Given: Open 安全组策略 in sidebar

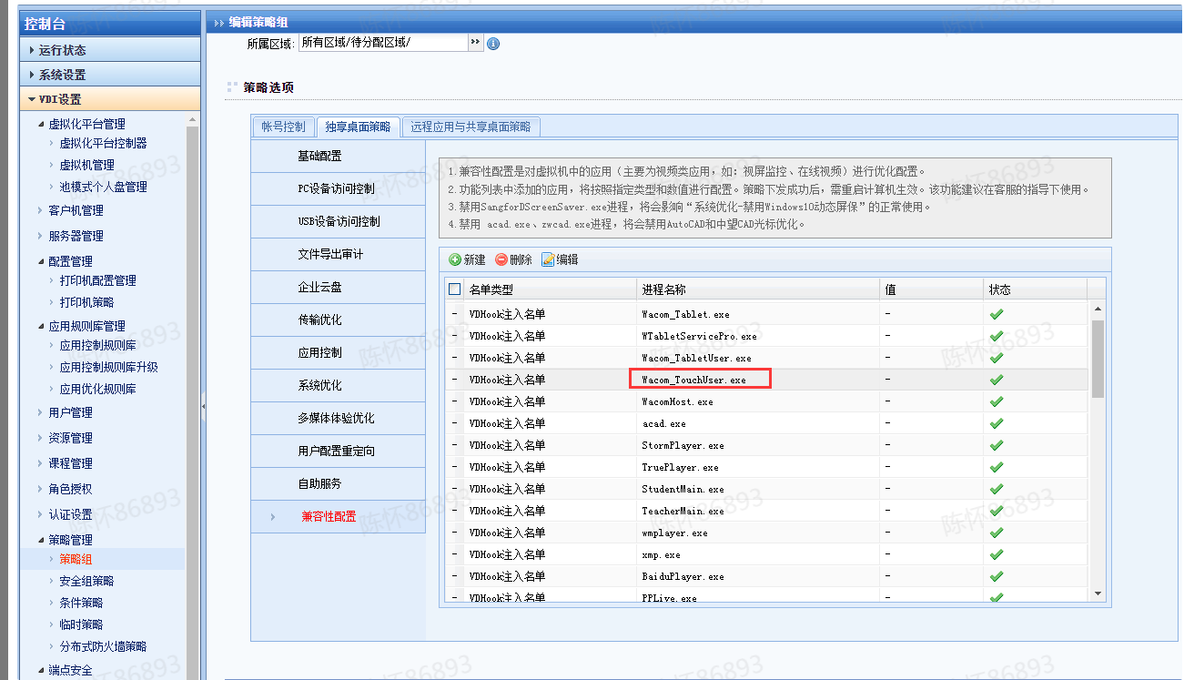Looking at the screenshot, I should 86,581.
